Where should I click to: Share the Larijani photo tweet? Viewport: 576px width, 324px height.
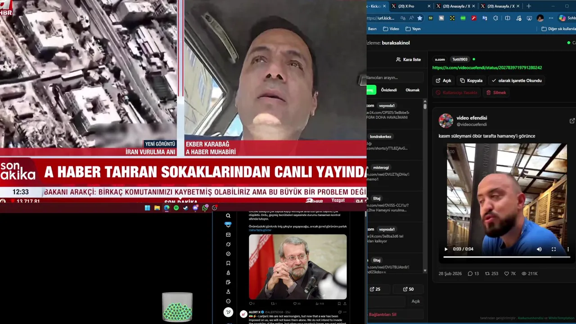(x=345, y=303)
